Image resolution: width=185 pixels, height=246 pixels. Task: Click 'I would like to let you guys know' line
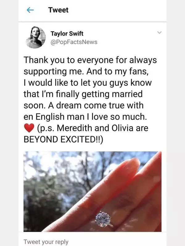[88, 83]
